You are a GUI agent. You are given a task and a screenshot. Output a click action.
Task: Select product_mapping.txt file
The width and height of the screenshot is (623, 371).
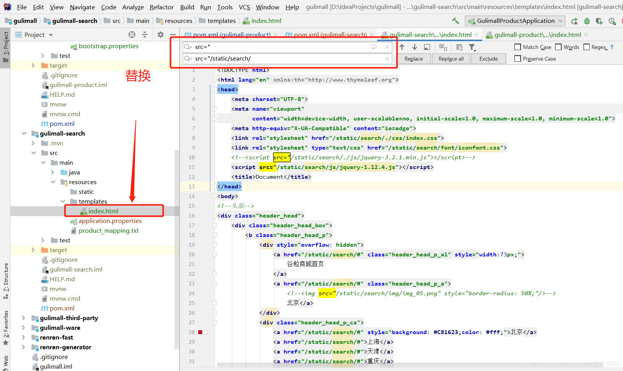coord(109,230)
